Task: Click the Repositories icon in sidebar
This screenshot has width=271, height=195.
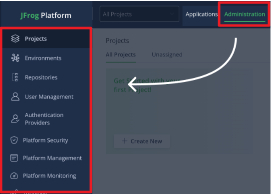Action: 15,77
